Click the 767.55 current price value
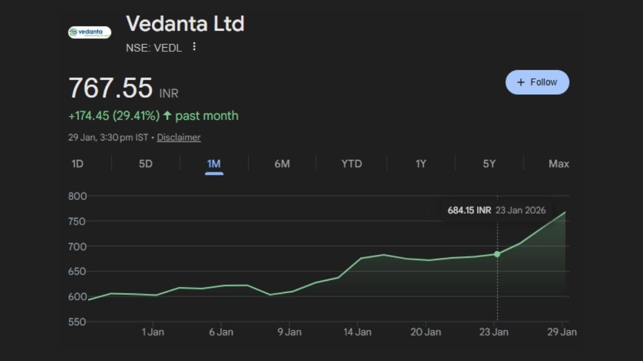 tap(111, 88)
